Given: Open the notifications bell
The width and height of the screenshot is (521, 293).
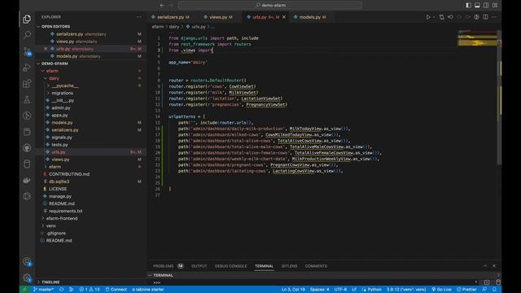Looking at the screenshot, I should coord(494,290).
